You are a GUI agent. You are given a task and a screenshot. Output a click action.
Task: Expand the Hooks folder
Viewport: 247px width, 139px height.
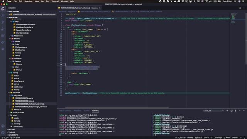click(11, 41)
